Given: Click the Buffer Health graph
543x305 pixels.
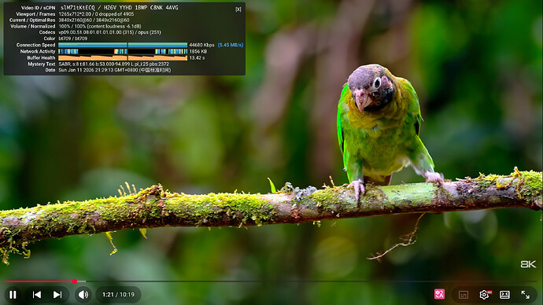Looking at the screenshot, I should 123,57.
